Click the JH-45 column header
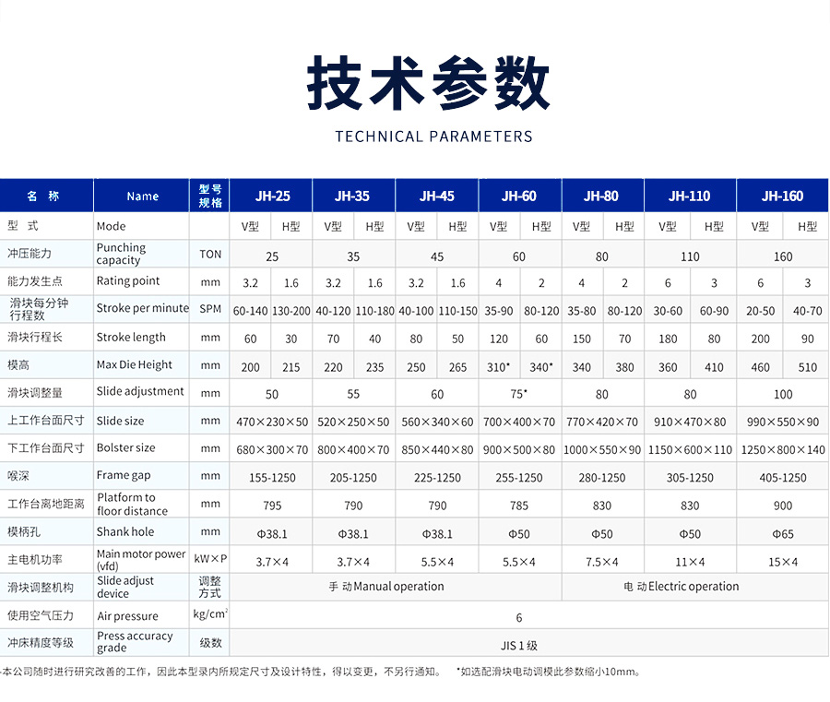Viewport: 830px width, 702px height. [x=437, y=195]
